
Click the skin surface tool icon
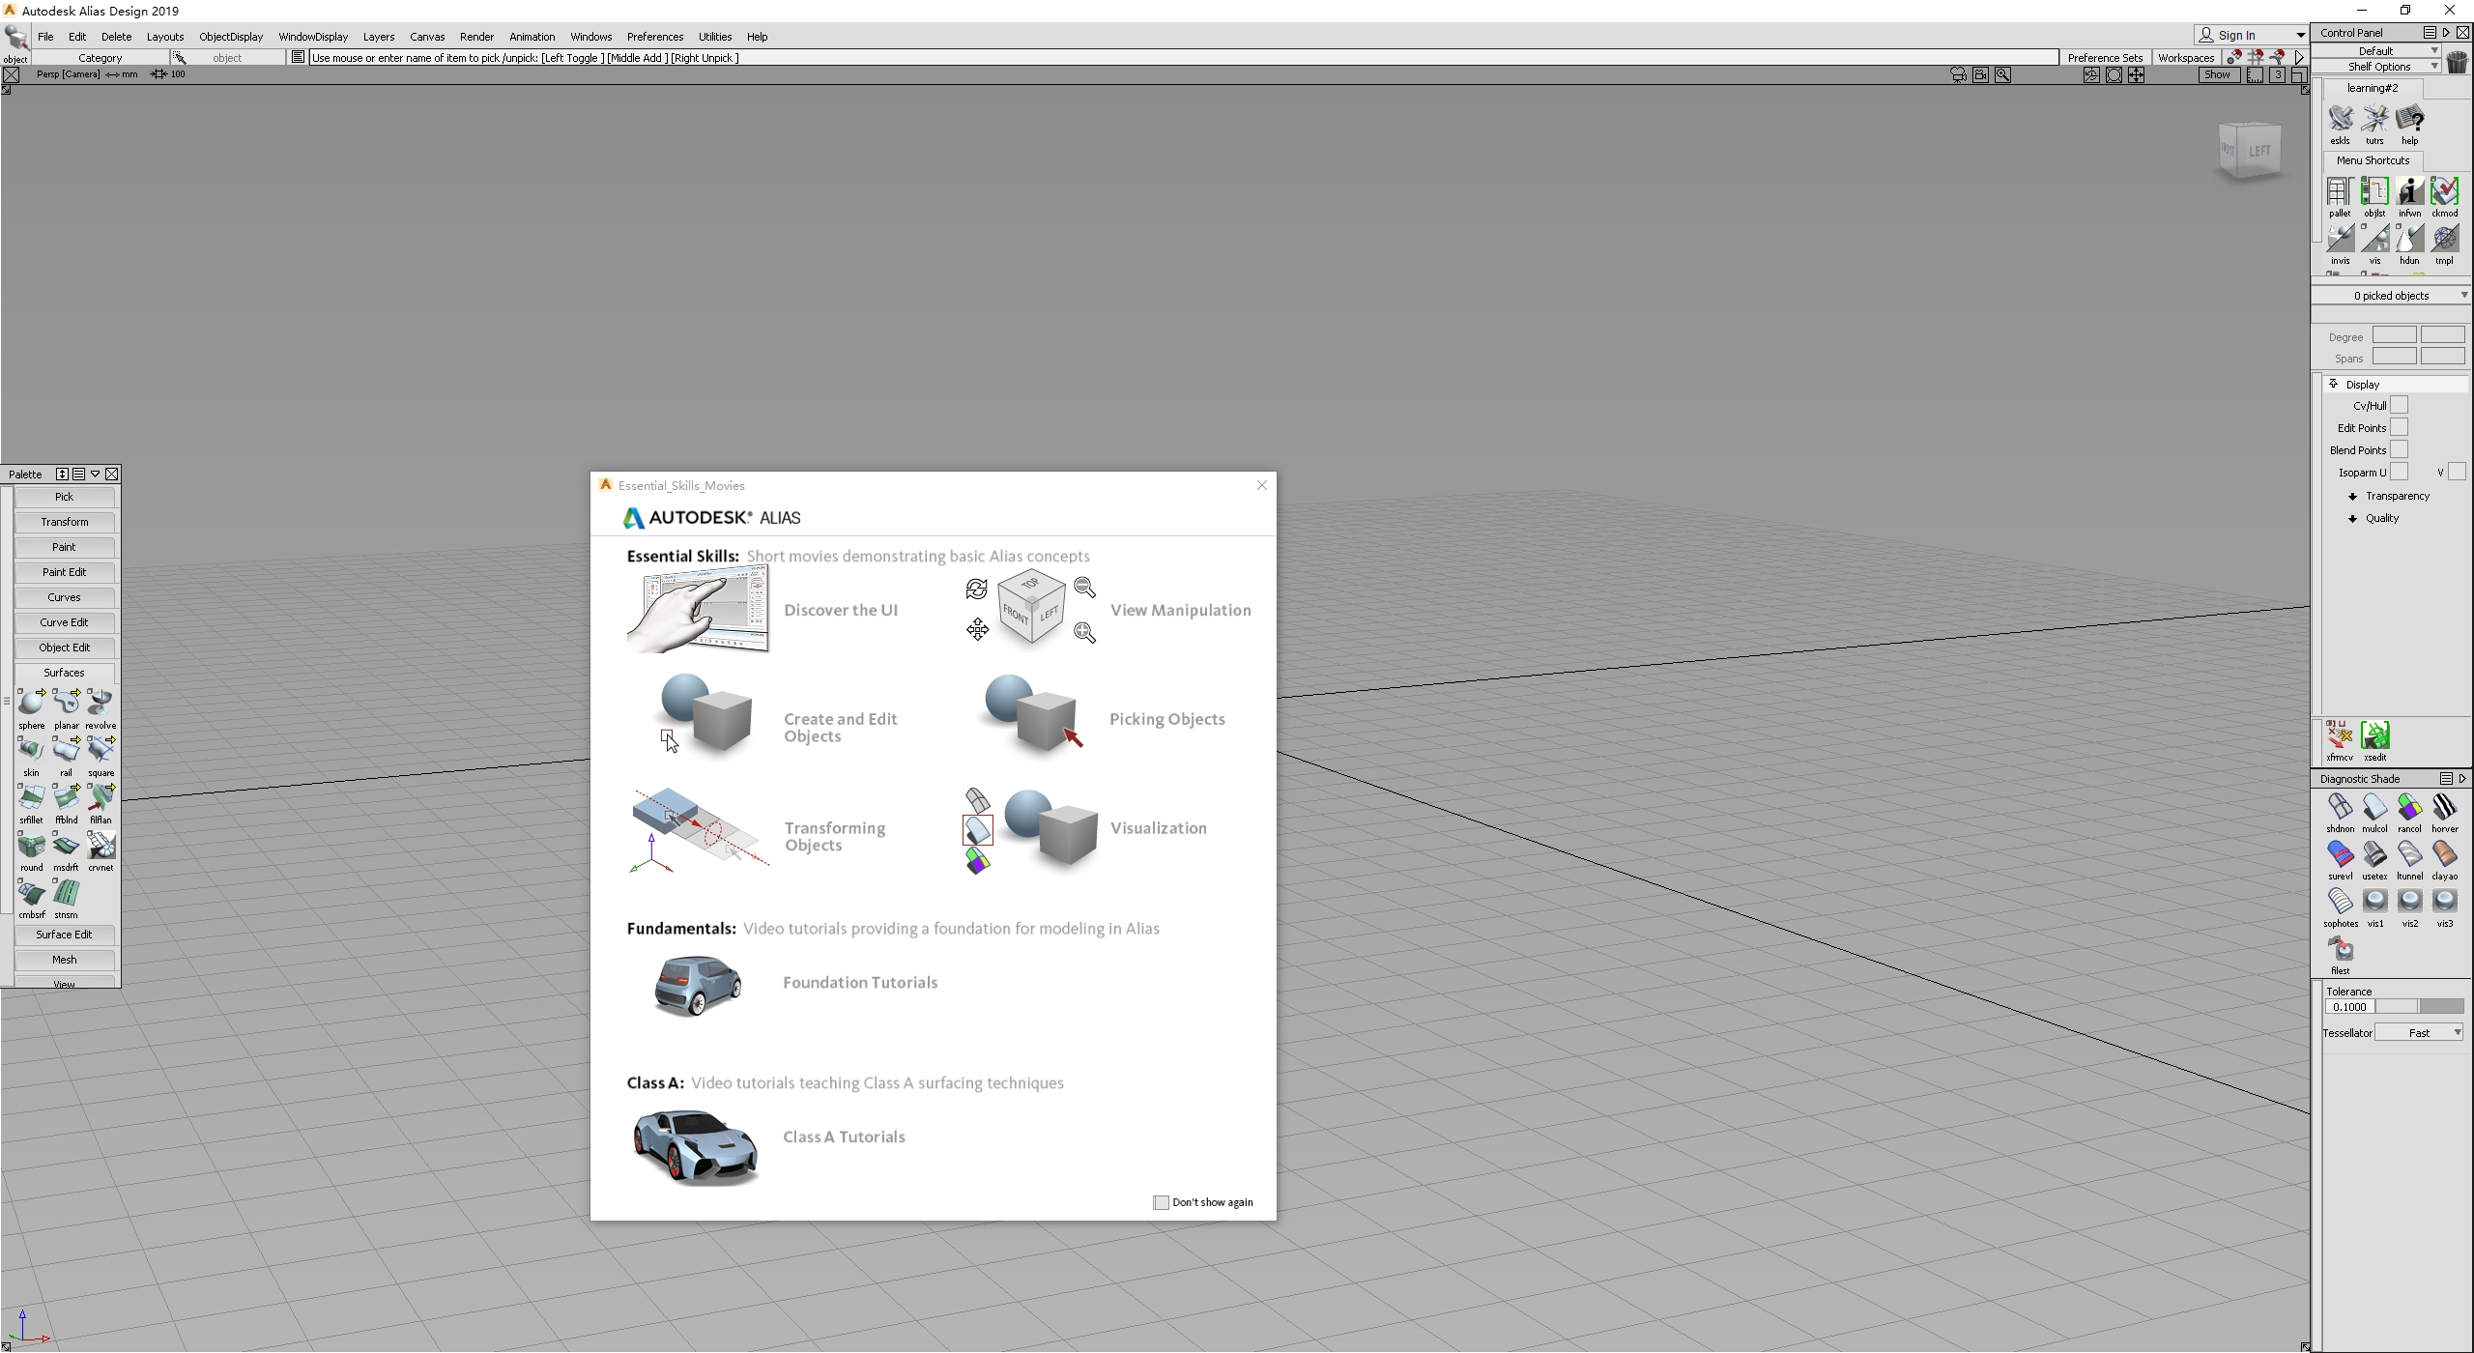tap(31, 751)
